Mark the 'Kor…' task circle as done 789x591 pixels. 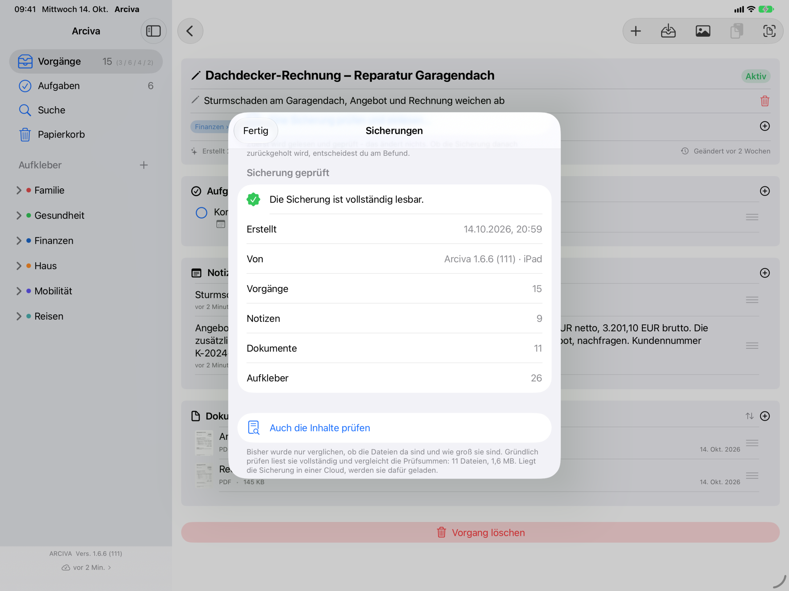coord(201,213)
